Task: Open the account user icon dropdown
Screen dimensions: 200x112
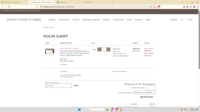Action: click(x=182, y=20)
